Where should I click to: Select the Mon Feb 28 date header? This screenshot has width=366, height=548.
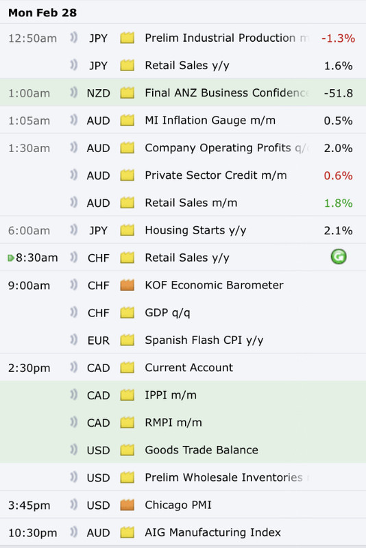[42, 12]
